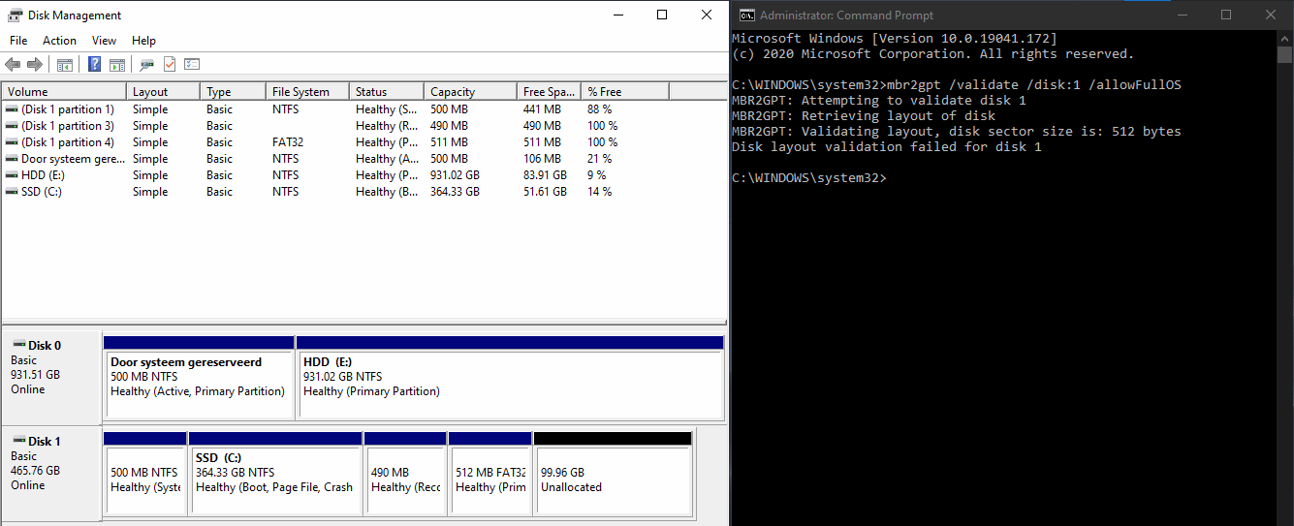Sort by the % Free column header
This screenshot has width=1294, height=526.
pyautogui.click(x=625, y=91)
